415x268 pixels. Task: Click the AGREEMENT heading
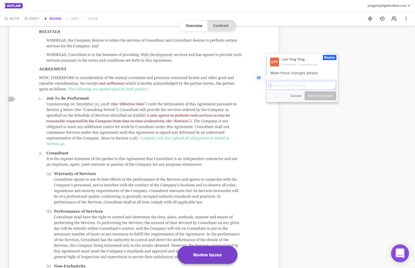[x=53, y=69]
